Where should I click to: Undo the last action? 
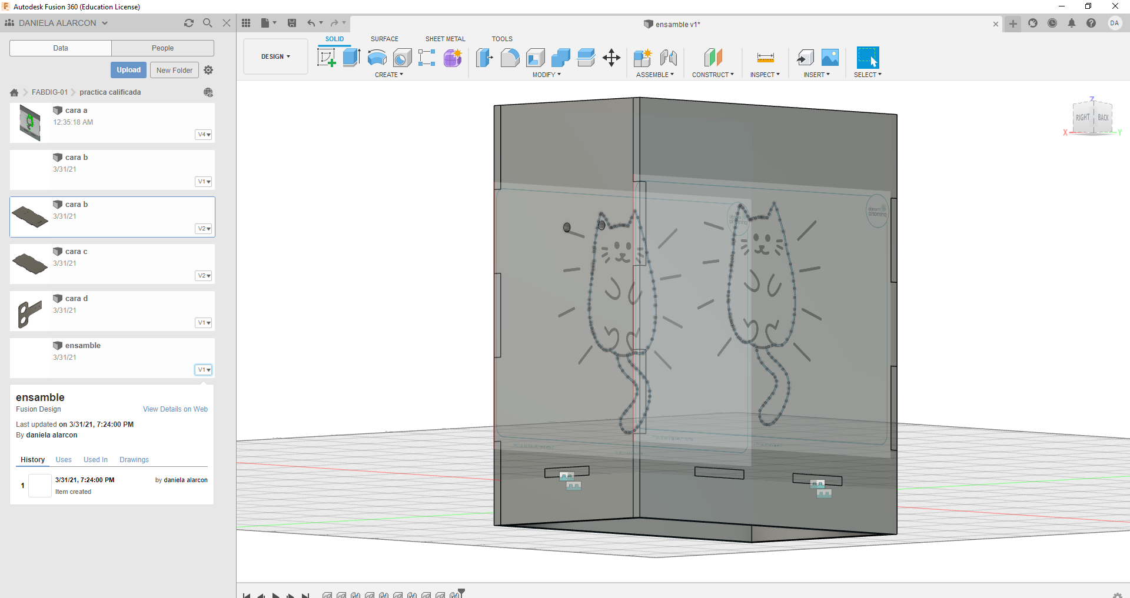click(311, 23)
